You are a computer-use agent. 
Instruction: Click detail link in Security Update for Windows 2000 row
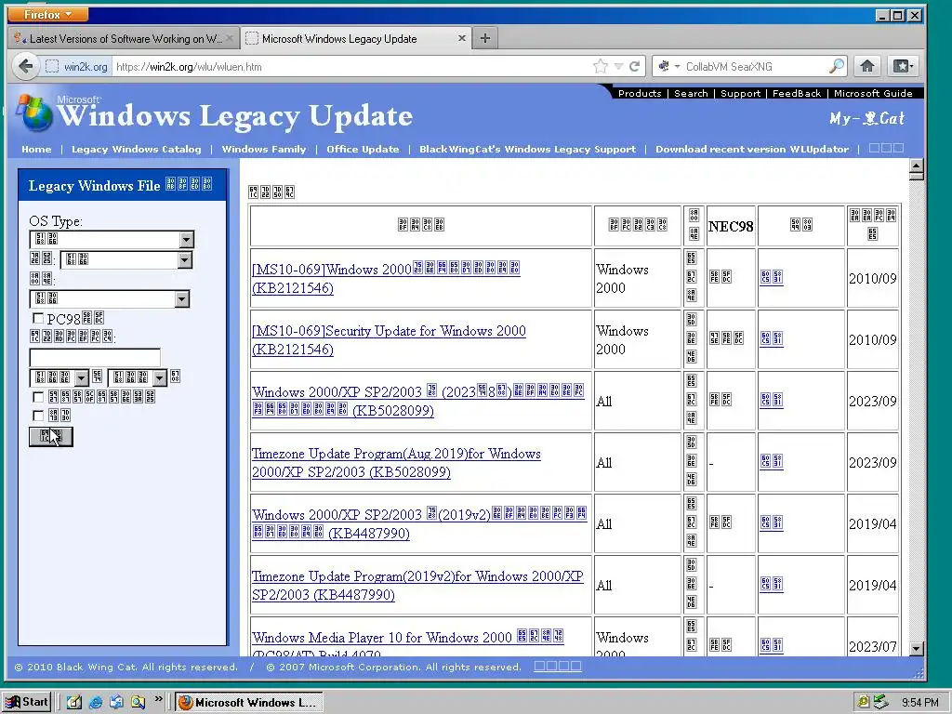(x=771, y=338)
